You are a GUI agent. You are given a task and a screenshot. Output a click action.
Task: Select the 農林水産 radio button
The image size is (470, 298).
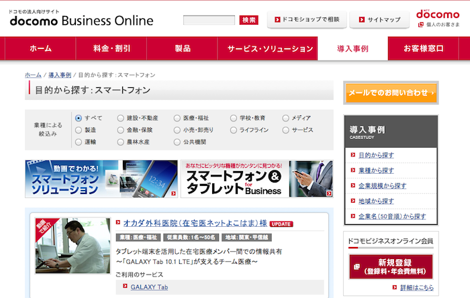pos(120,142)
